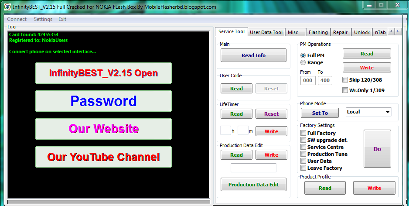Viewport: 409px width, 206px height.
Task: Minimize the InfinityBEST window
Action: [368, 5]
